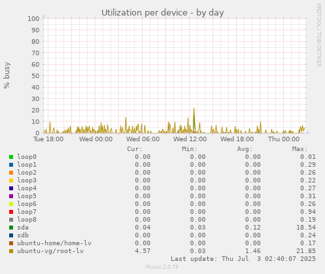Click the sda dark green swatch
The height and width of the screenshot is (274, 325).
[x=11, y=228]
